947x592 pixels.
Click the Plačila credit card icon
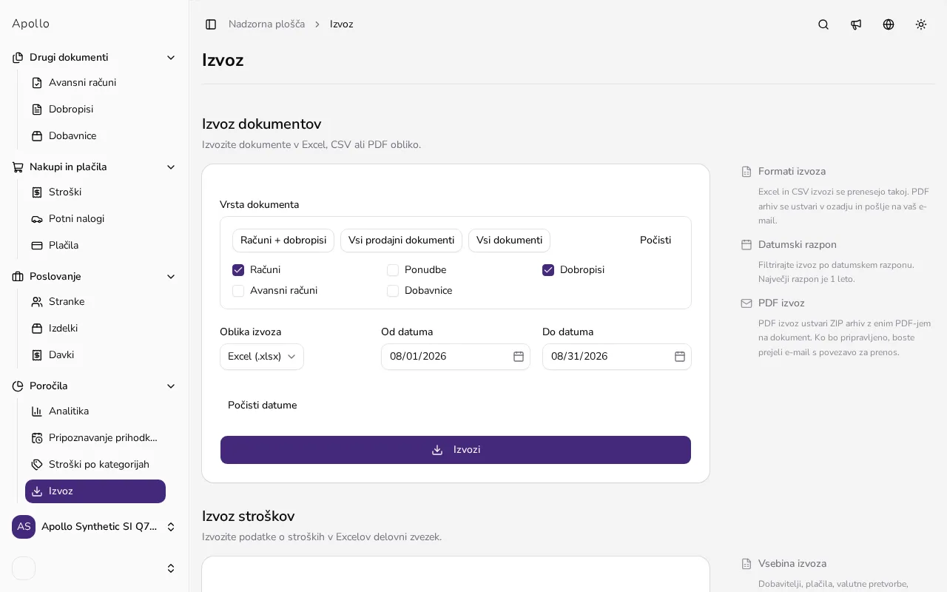[37, 246]
